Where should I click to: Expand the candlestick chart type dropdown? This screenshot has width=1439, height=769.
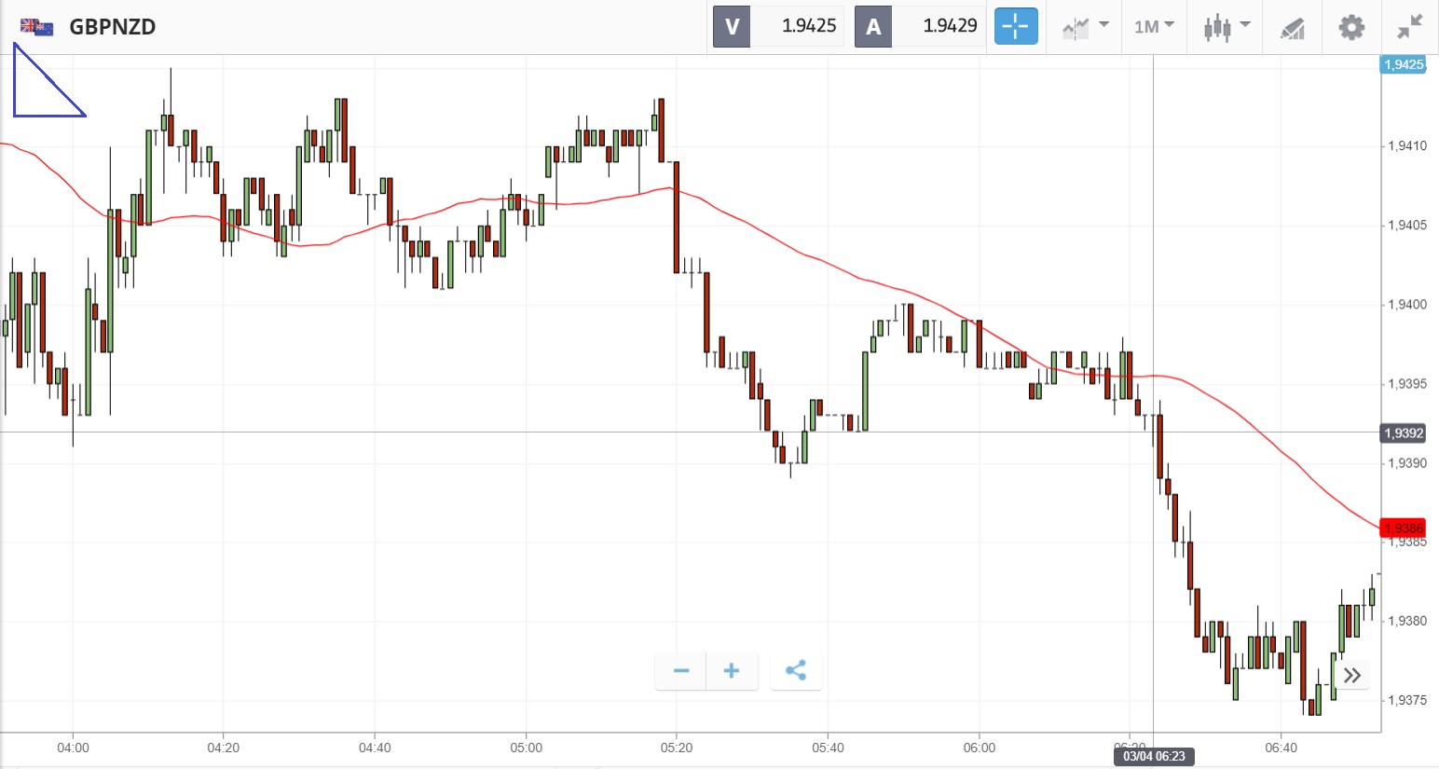1226,26
